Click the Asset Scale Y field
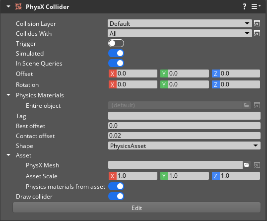Image resolution: width=267 pixels, height=221 pixels. tap(188, 176)
